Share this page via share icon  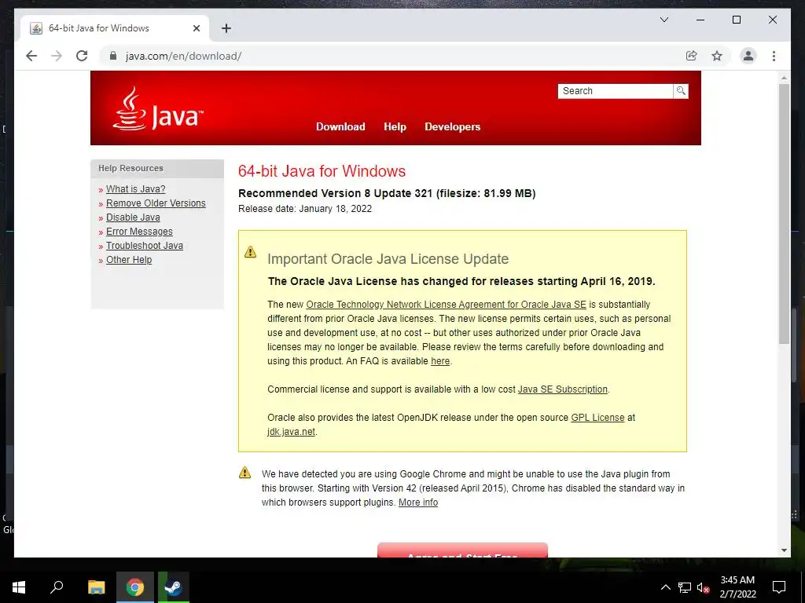(692, 56)
